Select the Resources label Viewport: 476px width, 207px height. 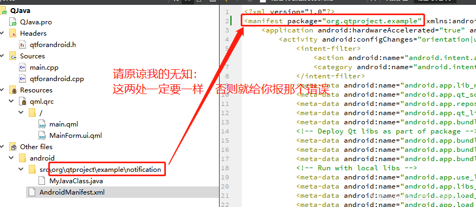pyautogui.click(x=36, y=90)
